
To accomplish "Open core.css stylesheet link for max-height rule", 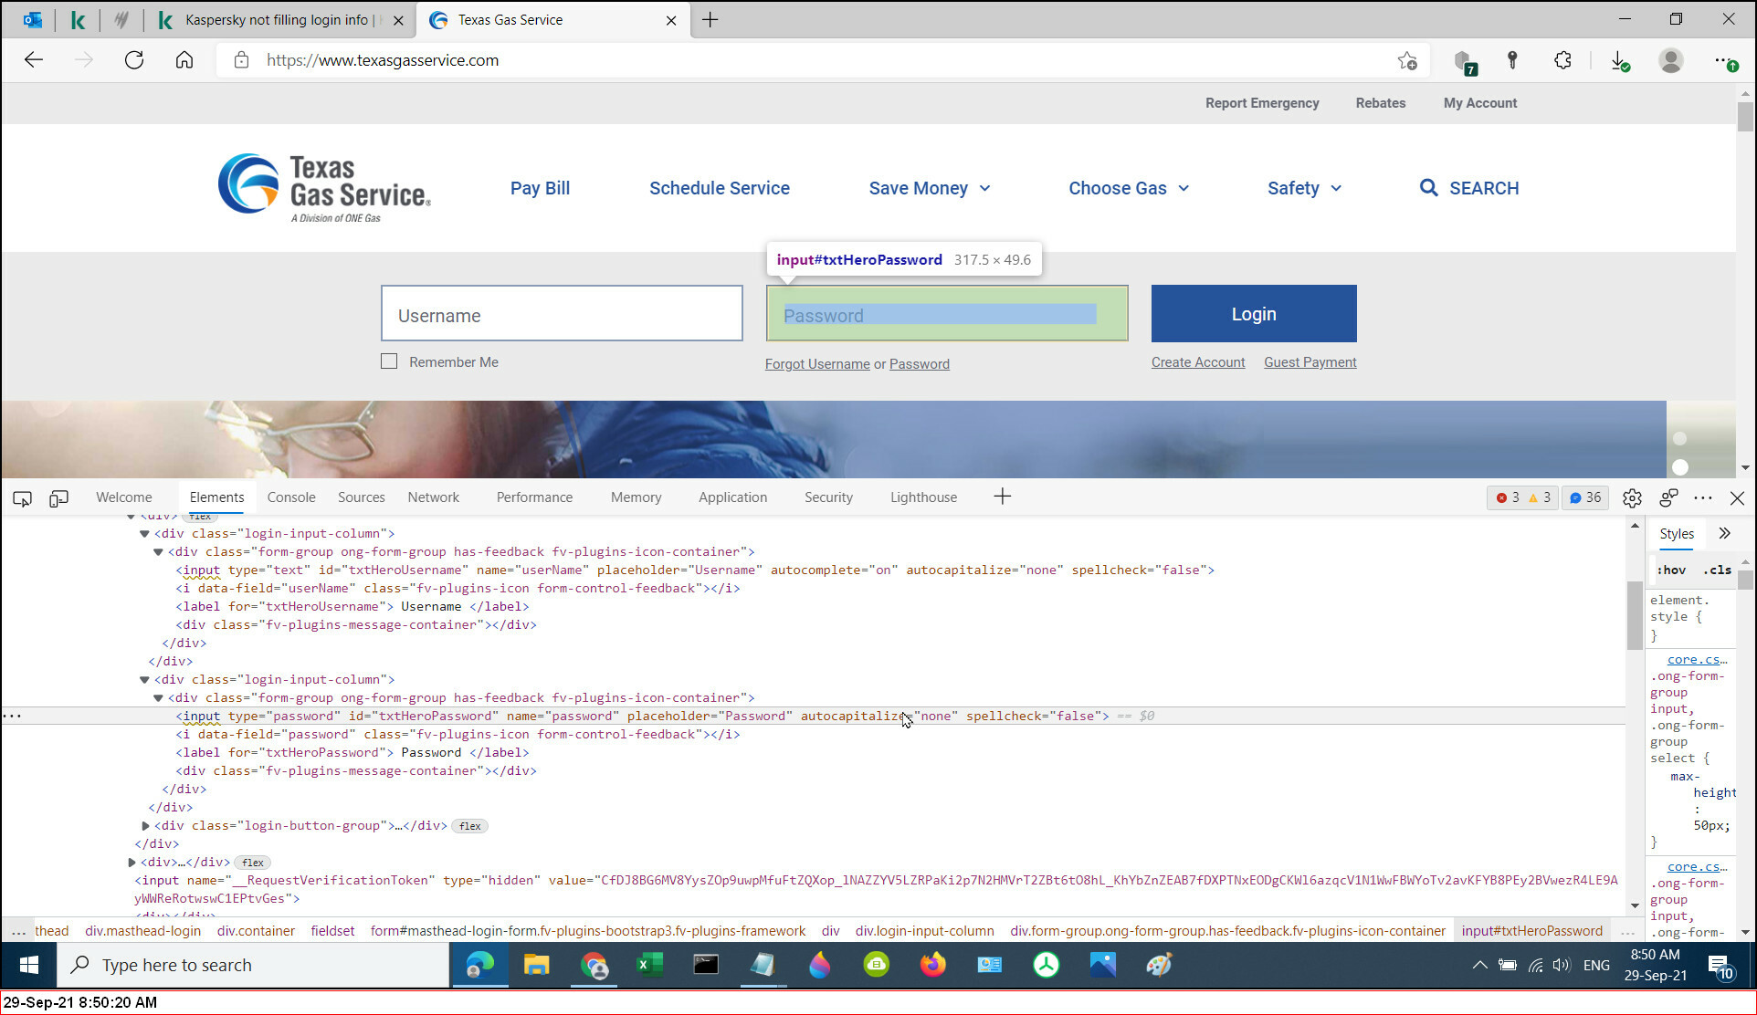I will click(x=1697, y=660).
